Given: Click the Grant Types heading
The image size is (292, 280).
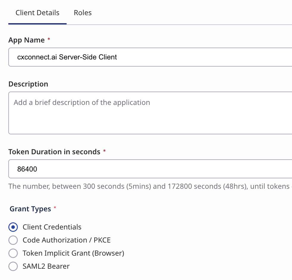Looking at the screenshot, I should 30,209.
